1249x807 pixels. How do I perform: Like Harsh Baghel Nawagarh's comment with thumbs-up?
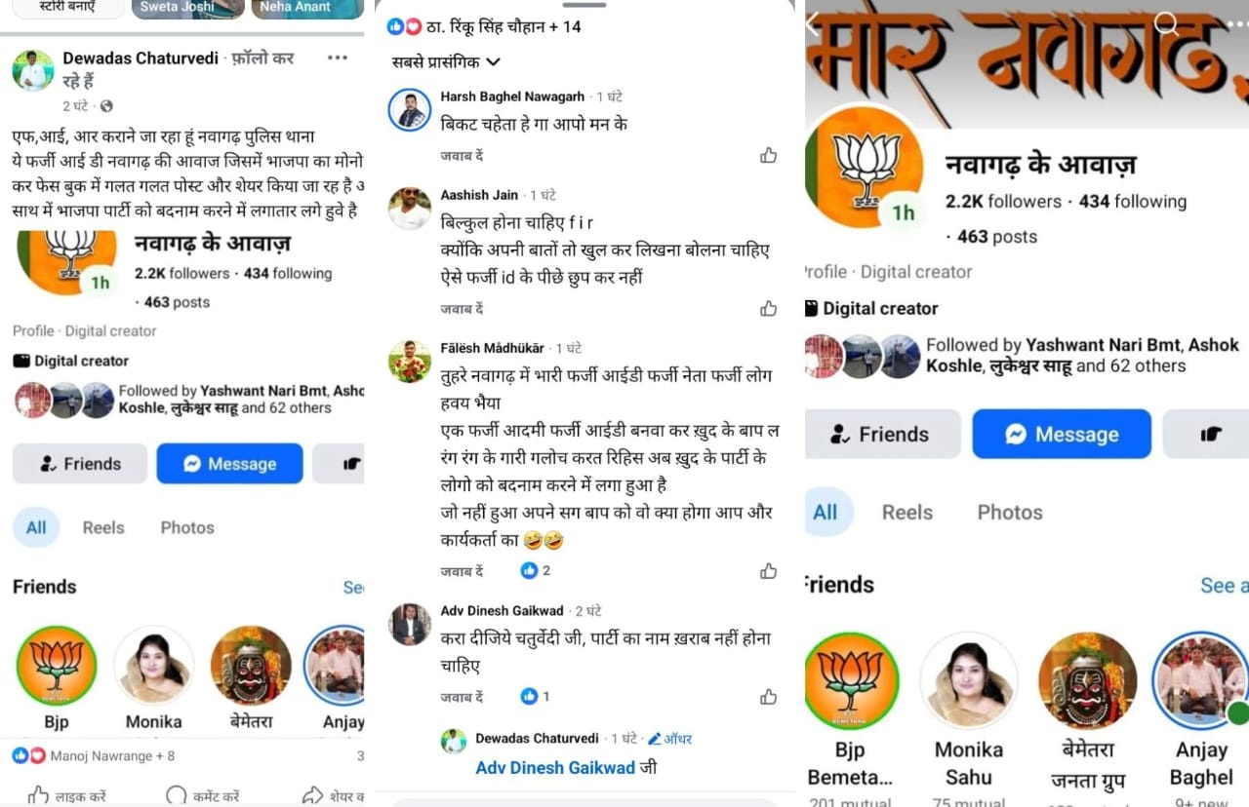768,155
